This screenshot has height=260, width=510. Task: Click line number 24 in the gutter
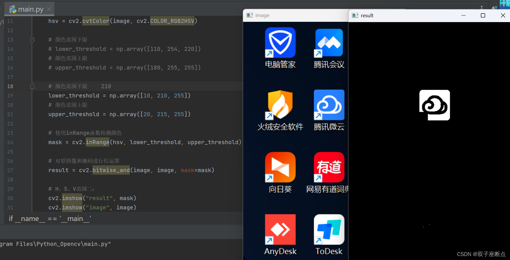pyautogui.click(x=10, y=142)
